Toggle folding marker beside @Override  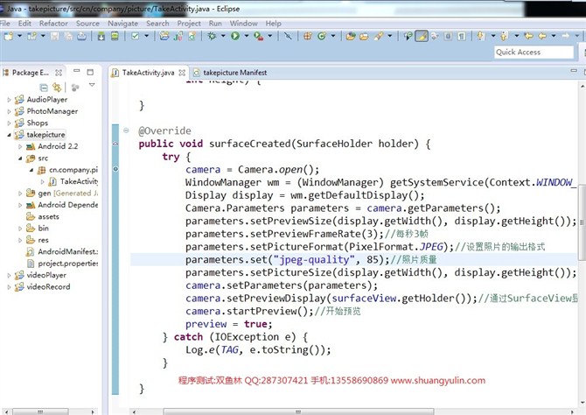pyautogui.click(x=126, y=130)
